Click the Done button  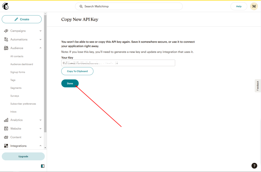coord(70,83)
